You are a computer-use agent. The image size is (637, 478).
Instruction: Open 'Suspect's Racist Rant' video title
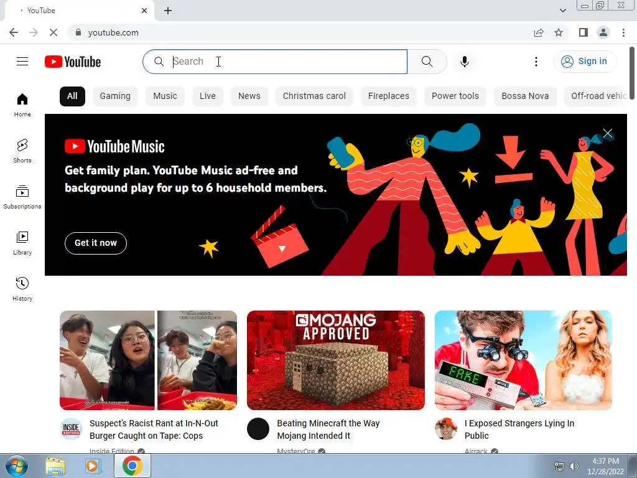[154, 429]
